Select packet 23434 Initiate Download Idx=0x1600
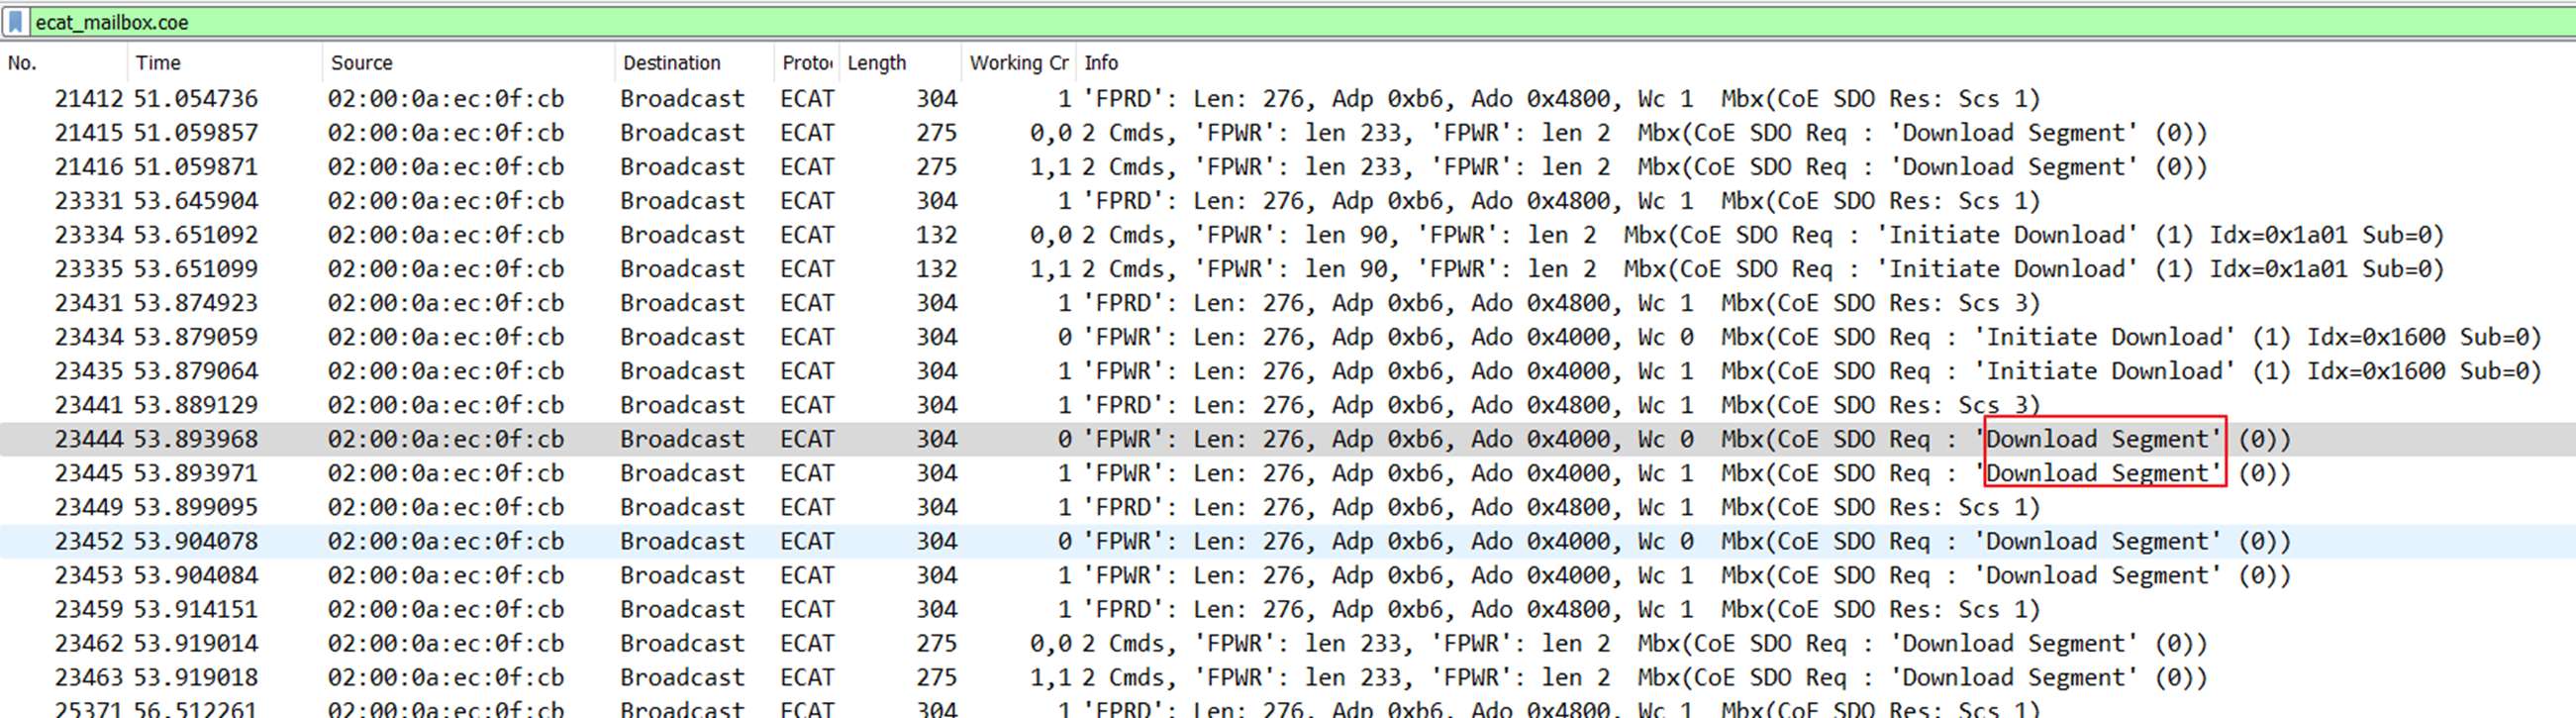 click(88, 337)
